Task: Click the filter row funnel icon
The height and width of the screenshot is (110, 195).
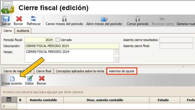Action: (4, 106)
